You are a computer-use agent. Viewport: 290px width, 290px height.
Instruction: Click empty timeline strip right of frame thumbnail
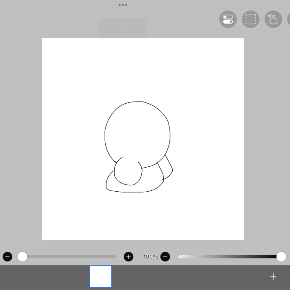tap(190, 276)
